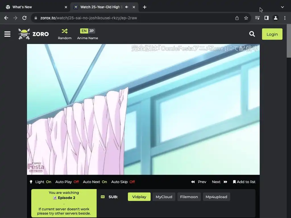291x218 pixels.
Task: Open a new browser tab
Action: click(145, 7)
